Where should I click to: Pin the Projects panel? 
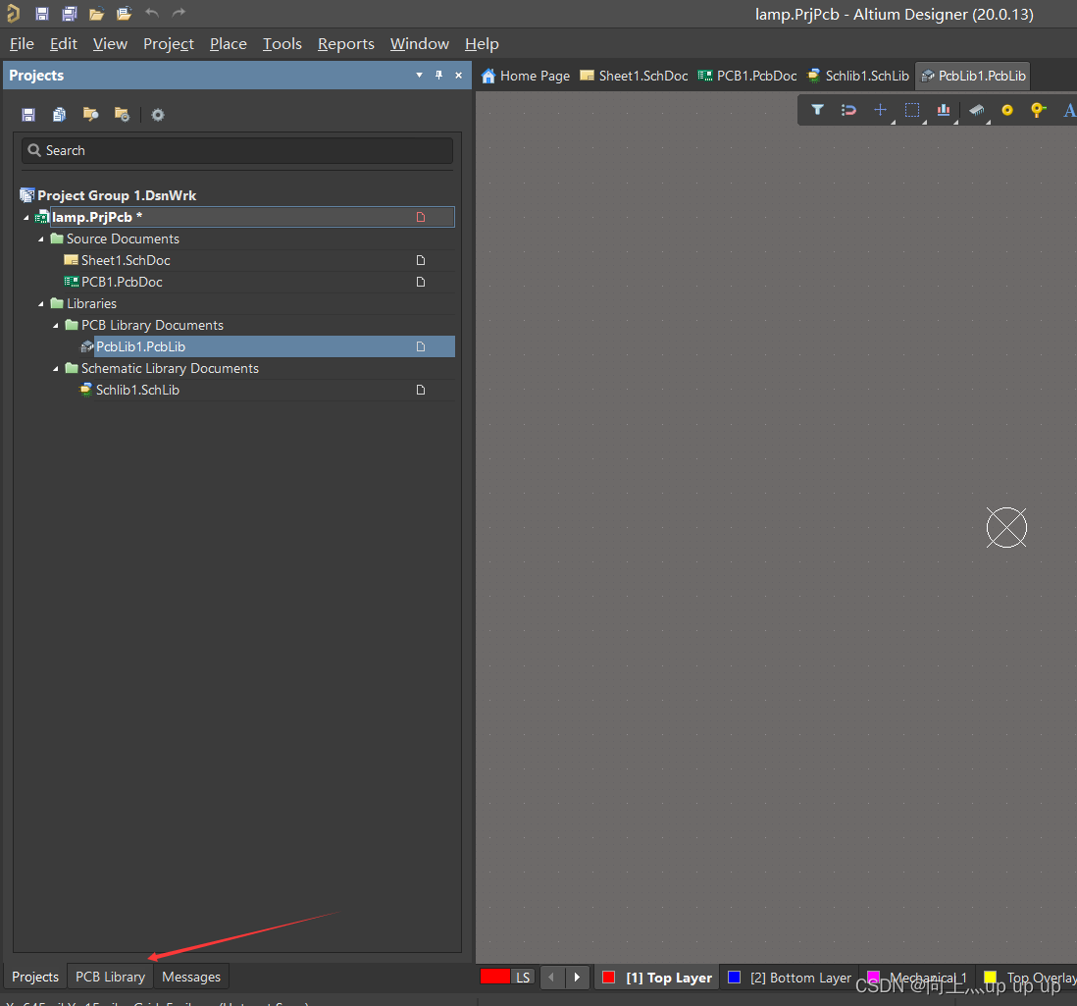[438, 75]
